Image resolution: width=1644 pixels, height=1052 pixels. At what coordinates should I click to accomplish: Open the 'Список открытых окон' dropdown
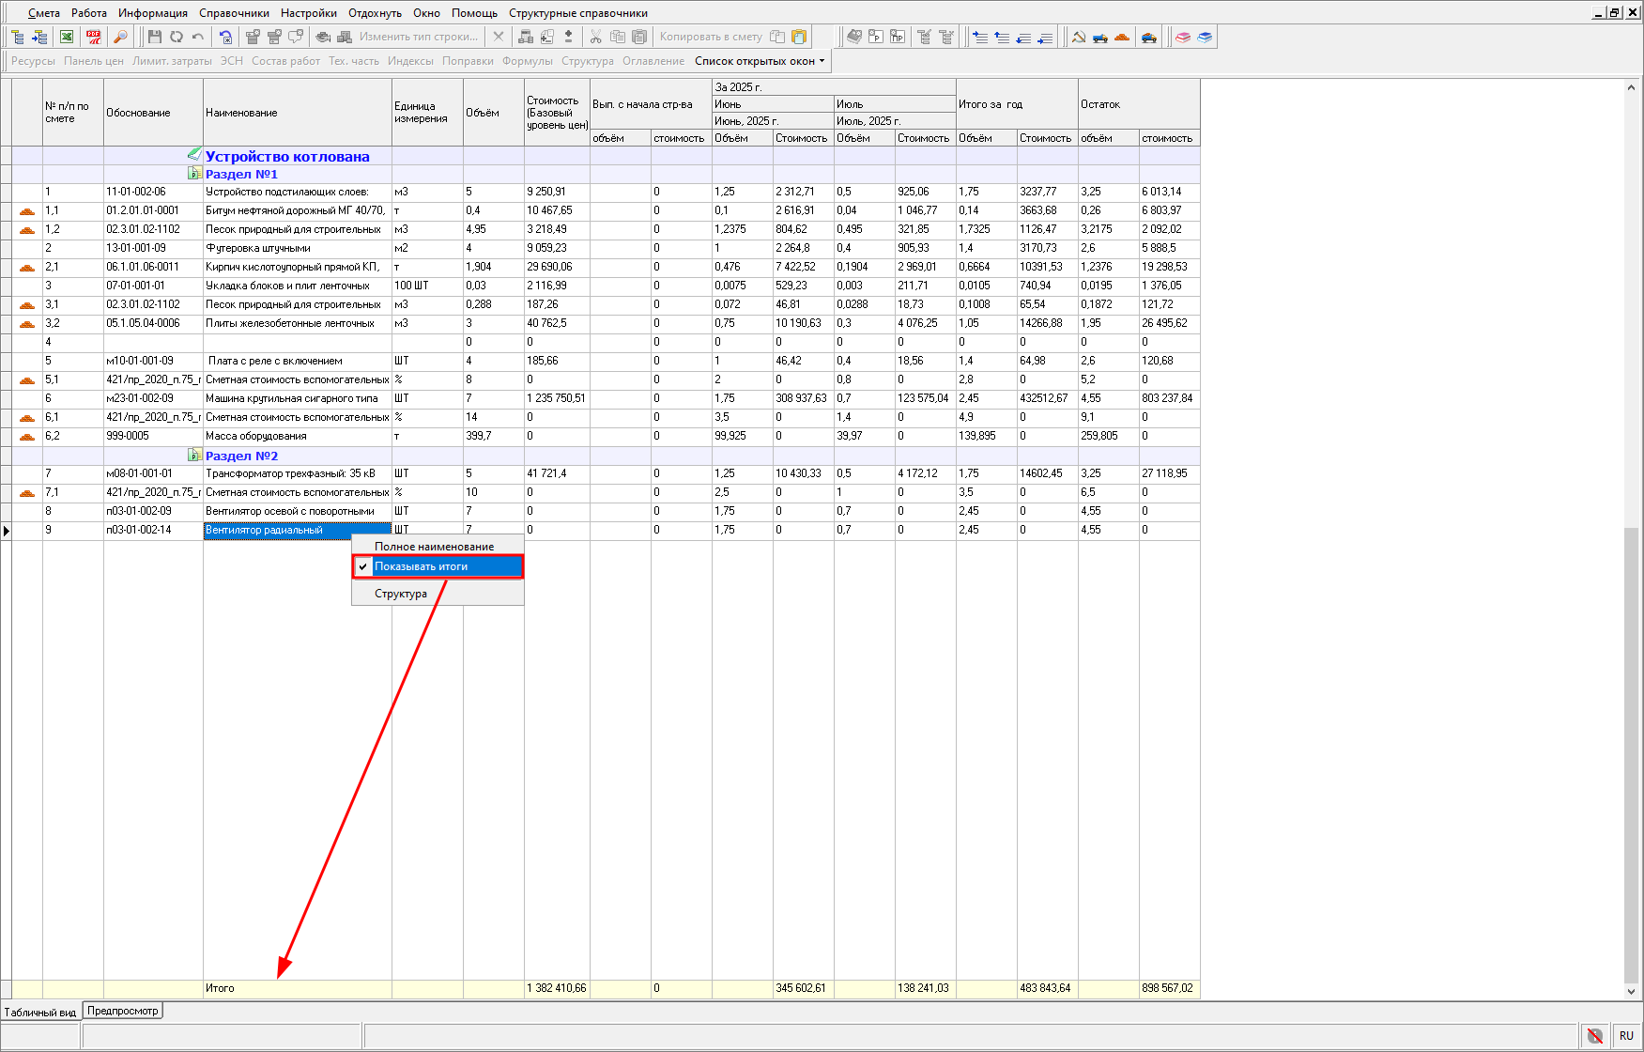[x=760, y=61]
